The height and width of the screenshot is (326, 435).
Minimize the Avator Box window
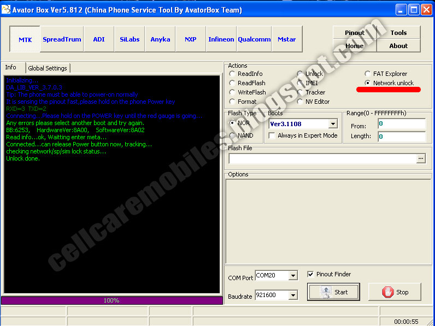click(x=401, y=10)
